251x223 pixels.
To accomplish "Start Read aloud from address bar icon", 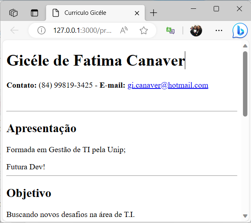I will point(124,30).
